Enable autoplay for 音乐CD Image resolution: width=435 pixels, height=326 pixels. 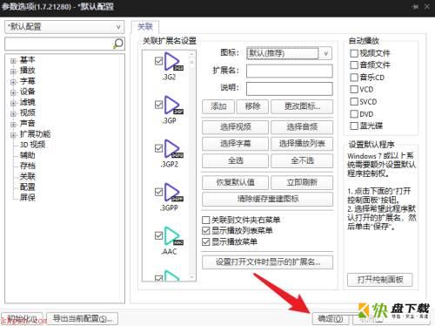(x=354, y=78)
